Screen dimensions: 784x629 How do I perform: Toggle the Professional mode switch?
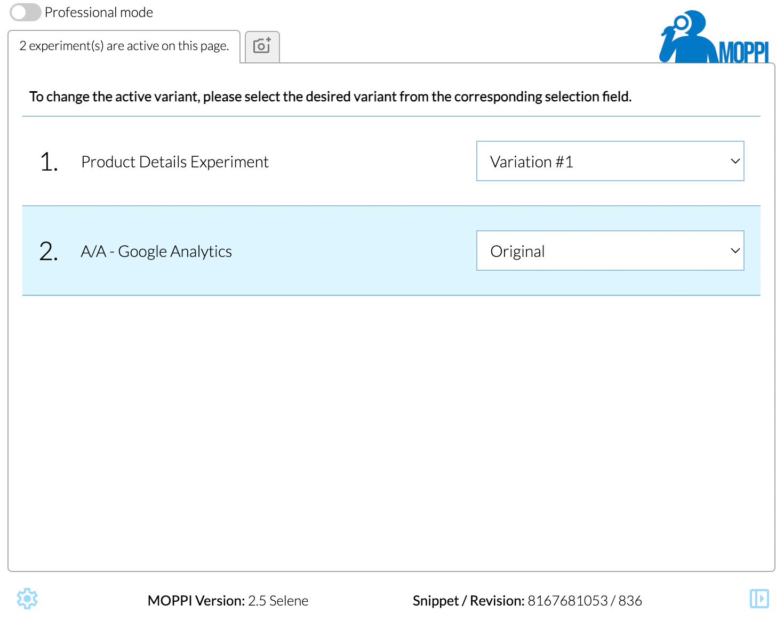pyautogui.click(x=25, y=12)
